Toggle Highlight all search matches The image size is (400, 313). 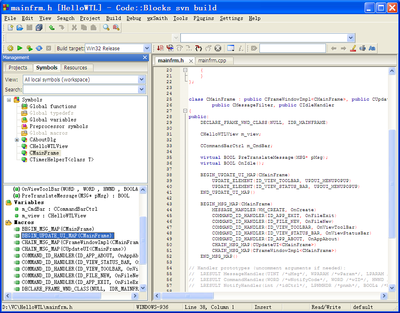(x=353, y=48)
